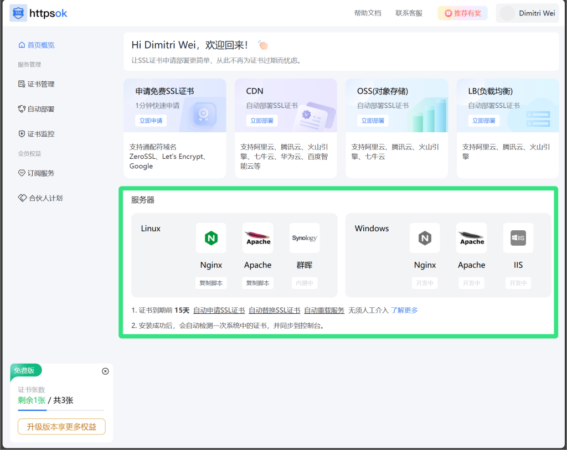Click the 了解更多 link
The width and height of the screenshot is (567, 450).
coord(404,310)
